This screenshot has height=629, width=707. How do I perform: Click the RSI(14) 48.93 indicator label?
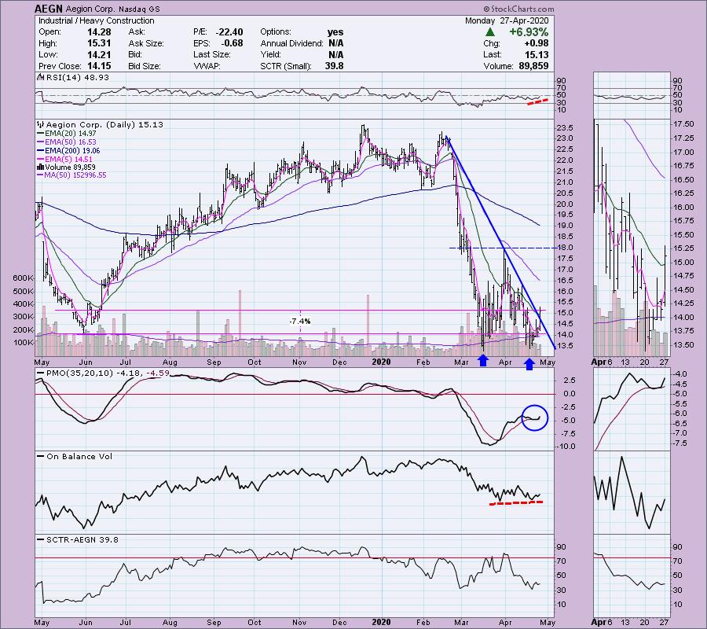coord(78,78)
